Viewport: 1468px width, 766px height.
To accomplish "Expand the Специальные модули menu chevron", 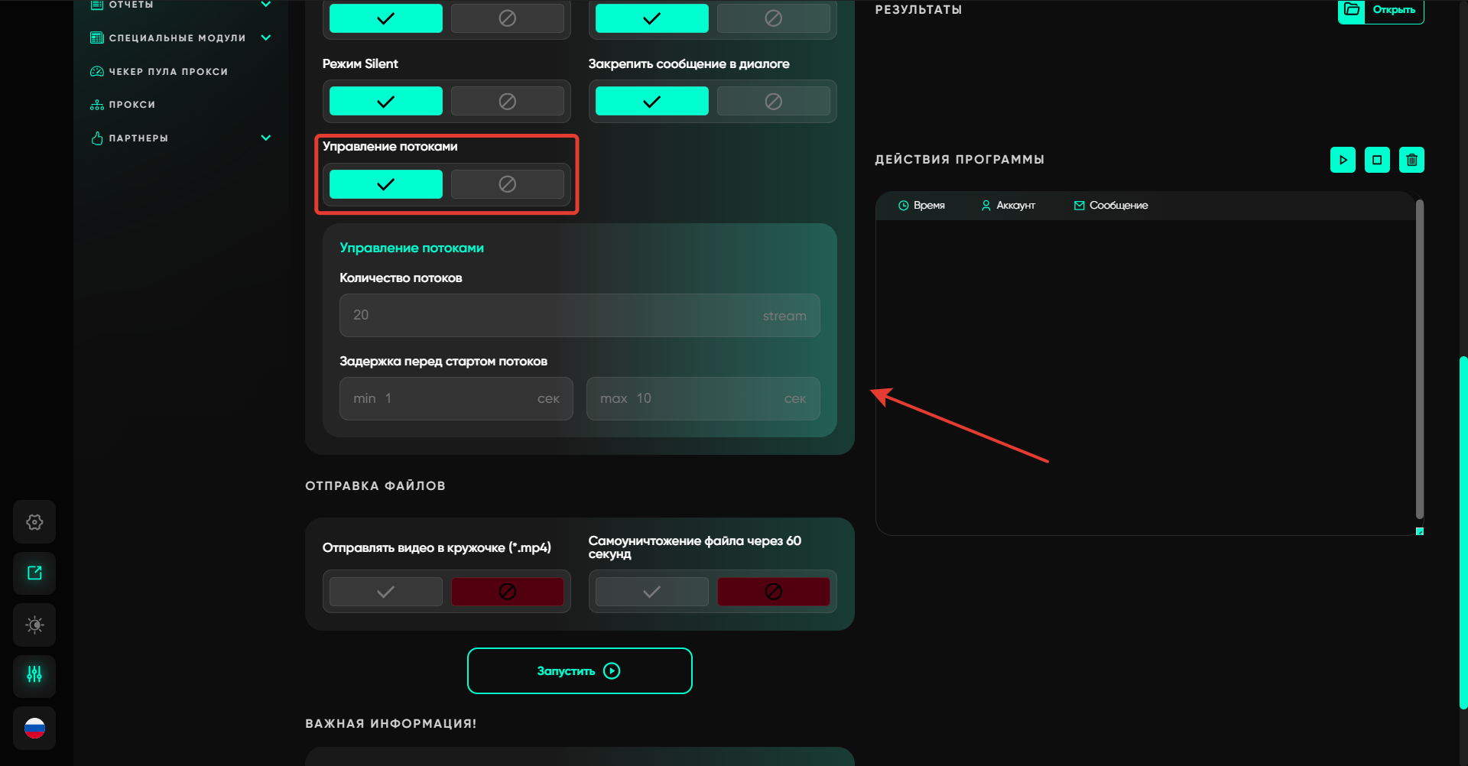I will (x=266, y=37).
